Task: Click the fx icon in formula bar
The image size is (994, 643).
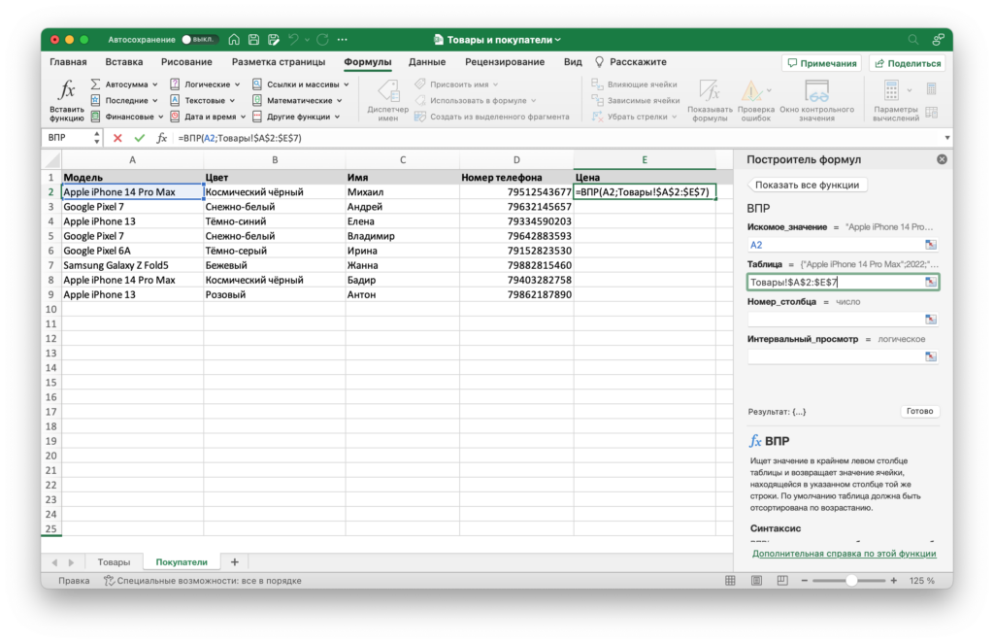Action: click(x=162, y=138)
